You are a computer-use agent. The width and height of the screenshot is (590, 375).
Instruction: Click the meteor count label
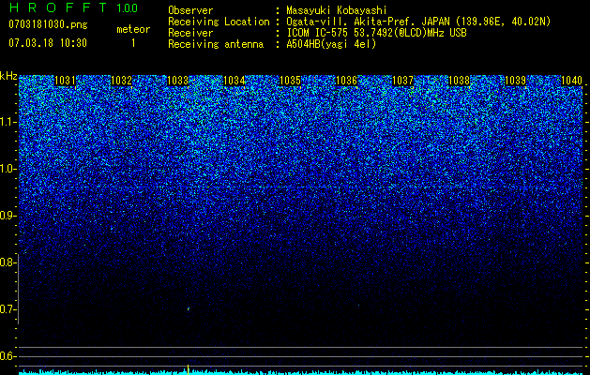[133, 29]
